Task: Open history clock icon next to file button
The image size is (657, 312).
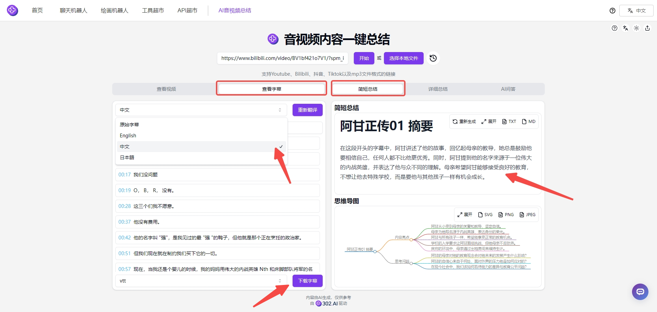Action: (x=433, y=58)
